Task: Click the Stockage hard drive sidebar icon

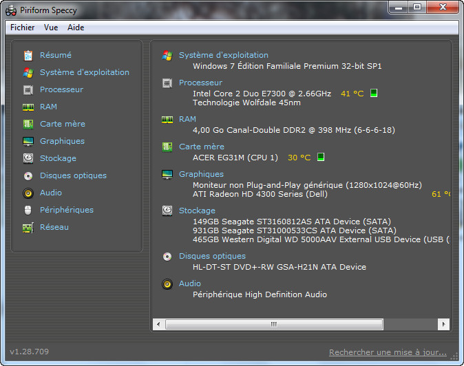Action: pos(28,158)
